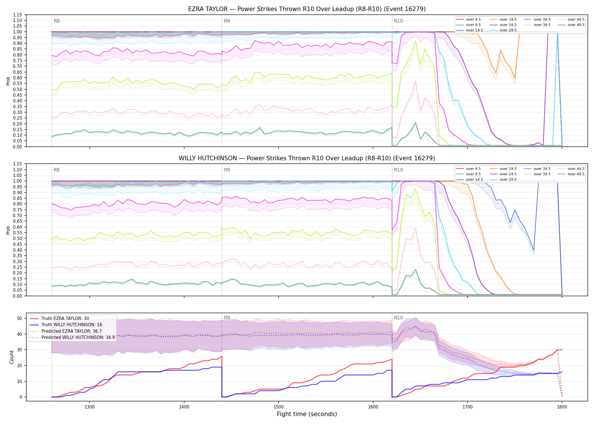This screenshot has width=594, height=424.
Task: Click the 'Prob' y-axis label of Ezra Taylor chart
Action: (8, 81)
